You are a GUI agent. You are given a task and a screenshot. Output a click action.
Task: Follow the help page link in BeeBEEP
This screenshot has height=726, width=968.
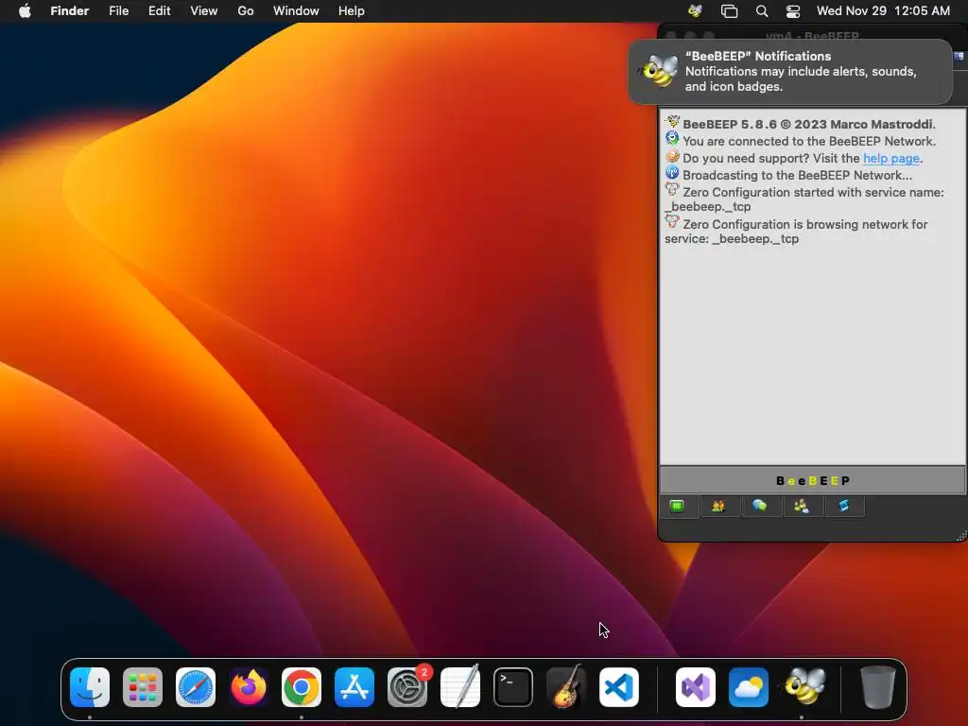[890, 159]
